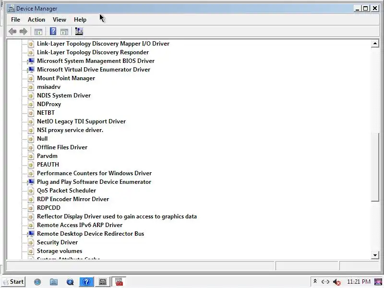384x288 pixels.
Task: Click the Plug and Play Software Device icon
Action: point(31,182)
